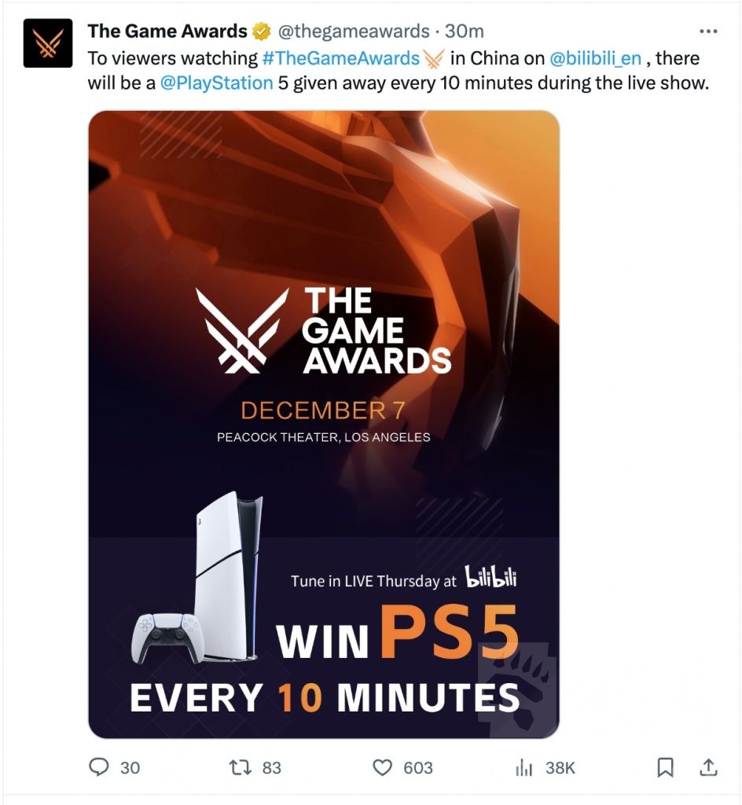742x805 pixels.
Task: Visit the @bilibili_en mention
Action: (x=595, y=58)
